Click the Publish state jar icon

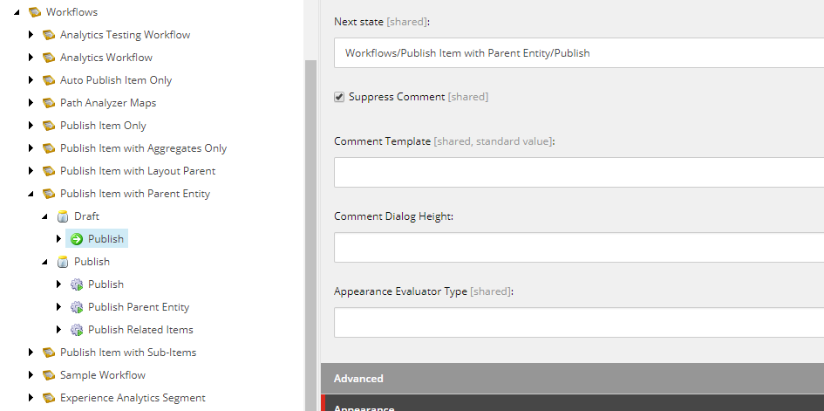click(63, 262)
